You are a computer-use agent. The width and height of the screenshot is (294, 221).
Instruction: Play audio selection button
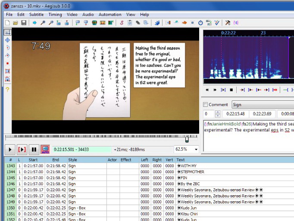click(x=223, y=90)
